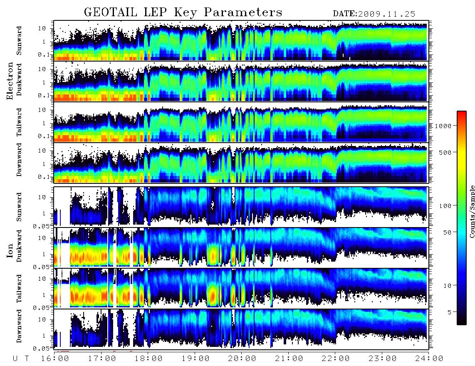The width and height of the screenshot is (475, 366).
Task: Click the GEOTAIL LEP Key Parameters title
Action: click(183, 12)
